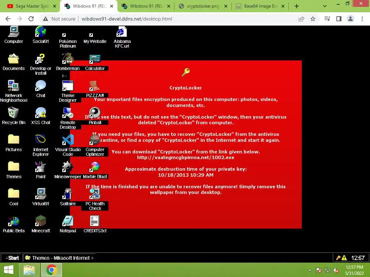The image size is (370, 277).
Task: Click the muted volume tray icon
Action: 336,271
